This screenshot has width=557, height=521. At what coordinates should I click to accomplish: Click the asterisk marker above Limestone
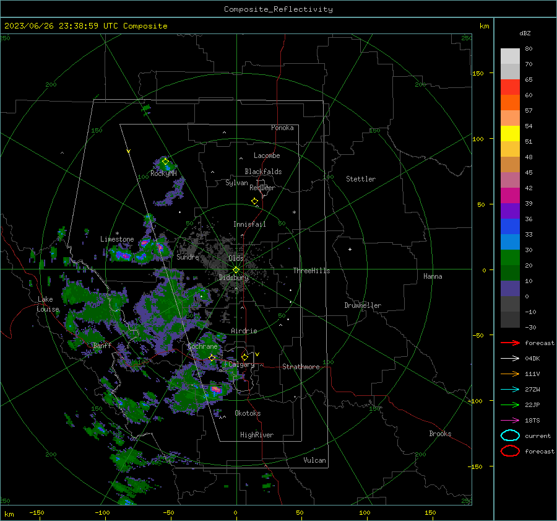[117, 234]
